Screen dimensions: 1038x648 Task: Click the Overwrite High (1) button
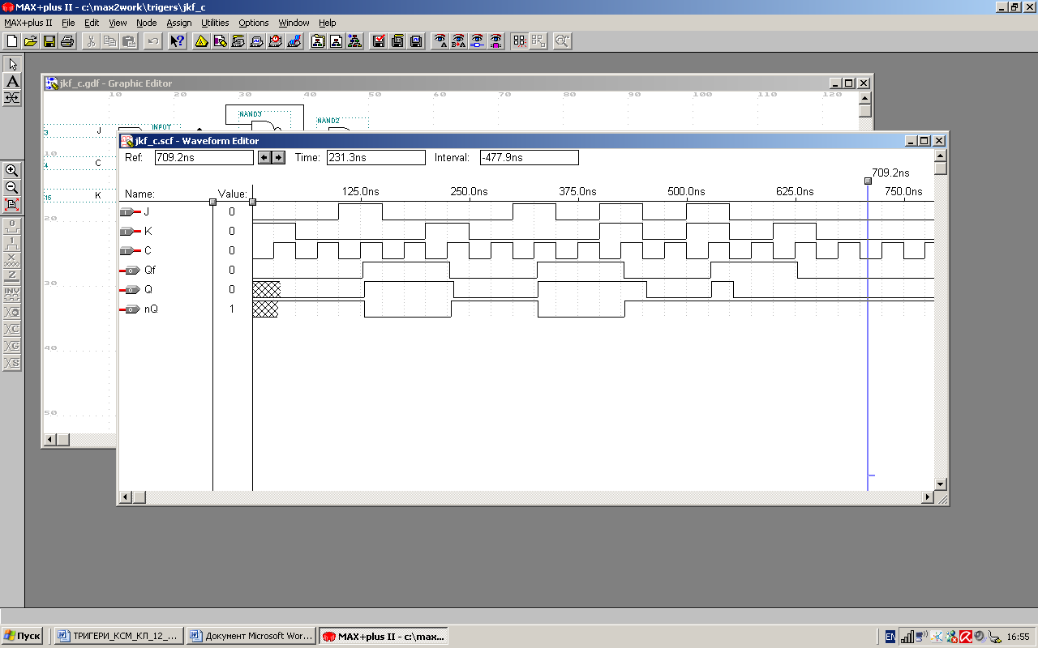pyautogui.click(x=12, y=241)
